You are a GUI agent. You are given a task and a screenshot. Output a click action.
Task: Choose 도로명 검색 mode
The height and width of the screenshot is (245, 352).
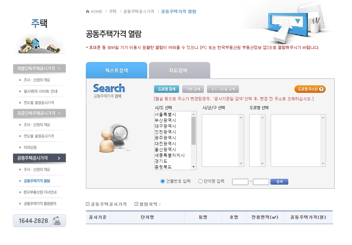(166, 89)
